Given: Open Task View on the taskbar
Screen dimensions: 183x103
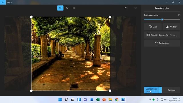Looking at the screenshot, I should (x=72, y=100).
